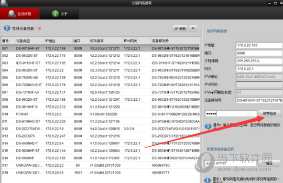
Task: Select row 002 with IP 172.6.22.170
Action: point(100,55)
